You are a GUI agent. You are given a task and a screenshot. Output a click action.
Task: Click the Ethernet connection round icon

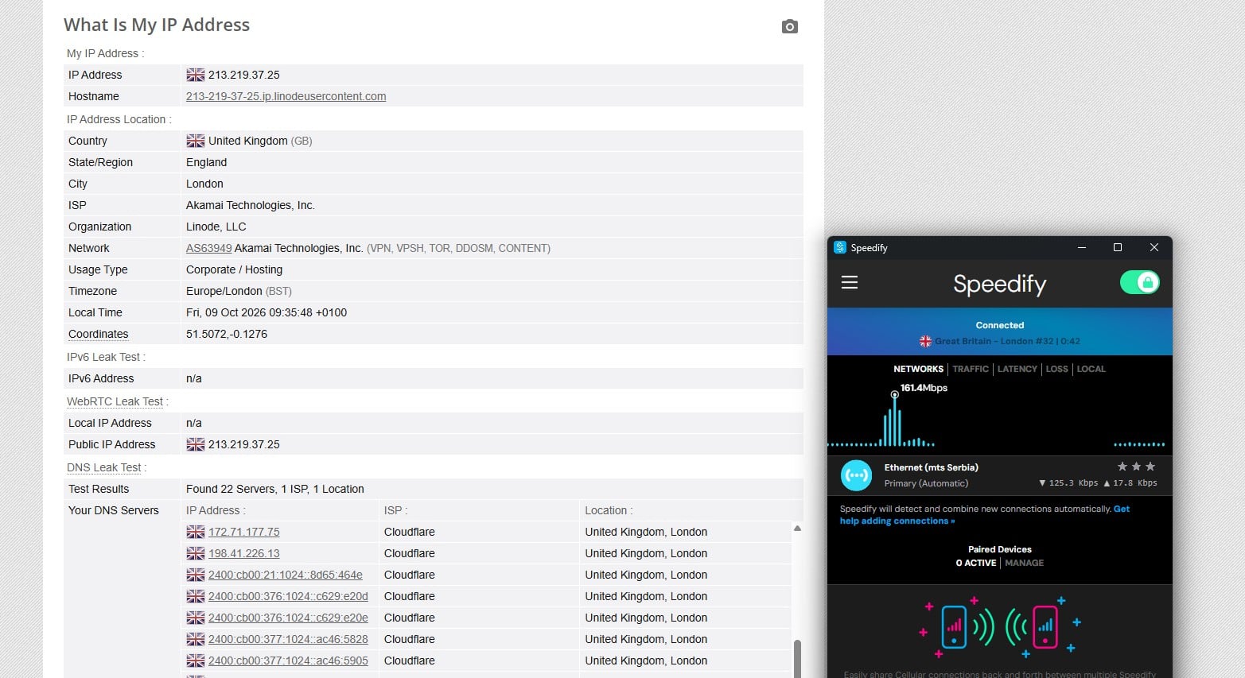tap(857, 475)
